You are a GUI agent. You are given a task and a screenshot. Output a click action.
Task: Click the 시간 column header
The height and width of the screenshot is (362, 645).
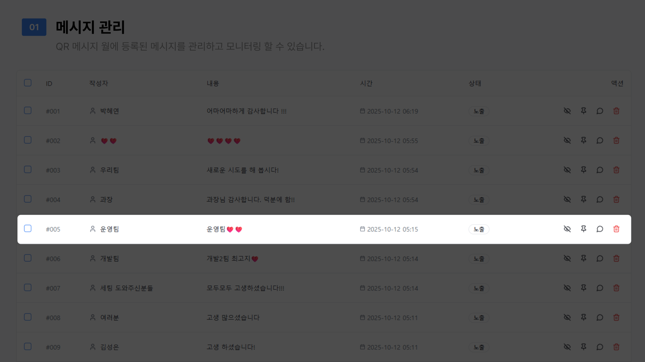pos(366,83)
